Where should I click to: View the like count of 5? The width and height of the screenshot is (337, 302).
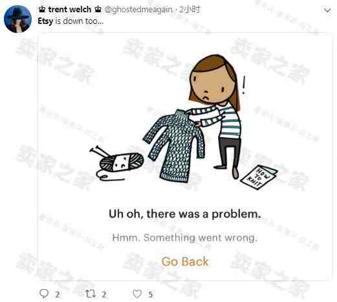(x=151, y=294)
